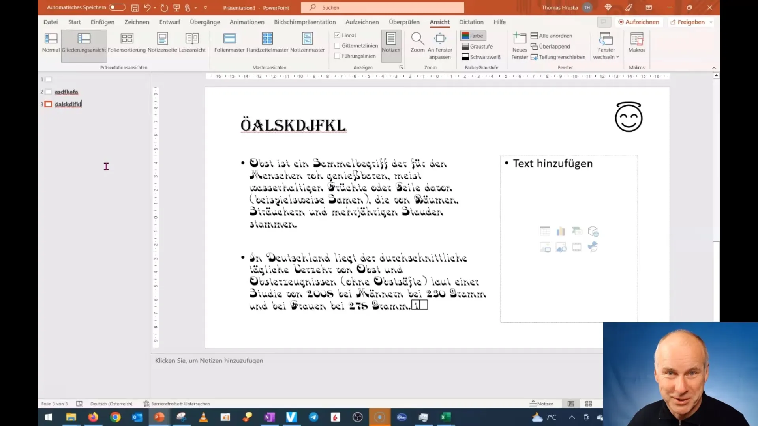Click the Notizenseite view icon
The width and height of the screenshot is (758, 426).
(162, 43)
